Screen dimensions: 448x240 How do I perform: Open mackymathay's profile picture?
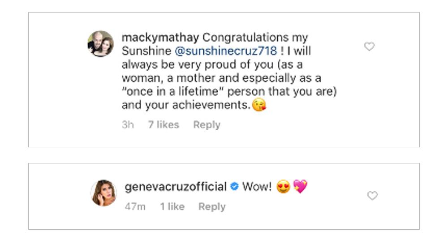[100, 44]
